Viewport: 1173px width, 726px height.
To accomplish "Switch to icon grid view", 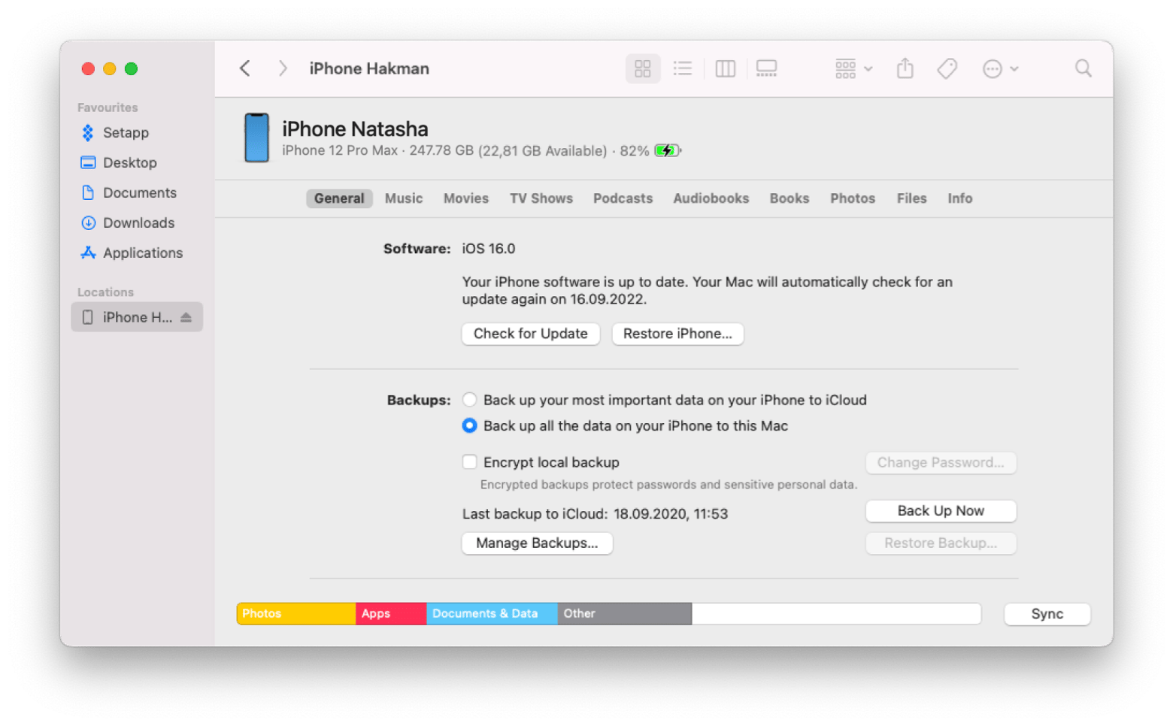I will pyautogui.click(x=643, y=68).
